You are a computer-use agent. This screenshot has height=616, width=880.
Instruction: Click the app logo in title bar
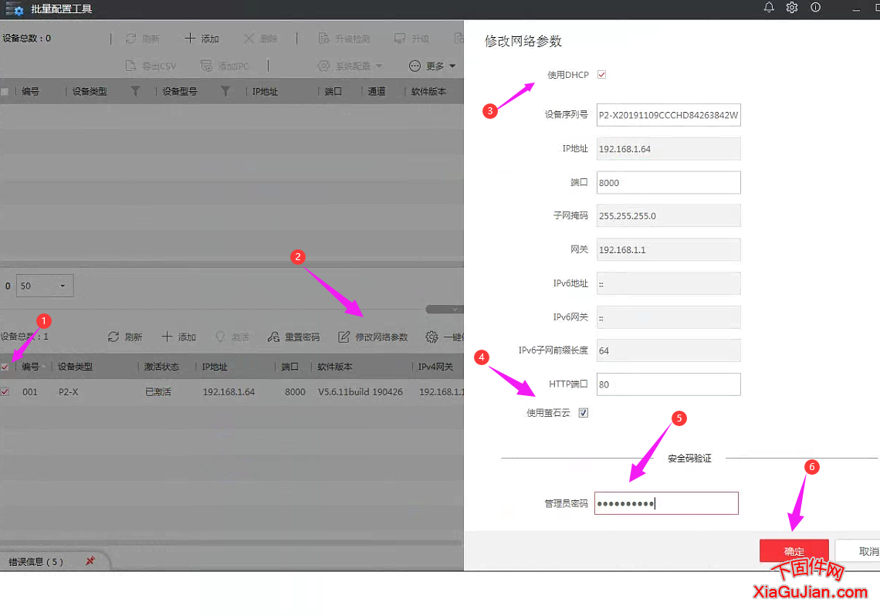click(x=14, y=8)
